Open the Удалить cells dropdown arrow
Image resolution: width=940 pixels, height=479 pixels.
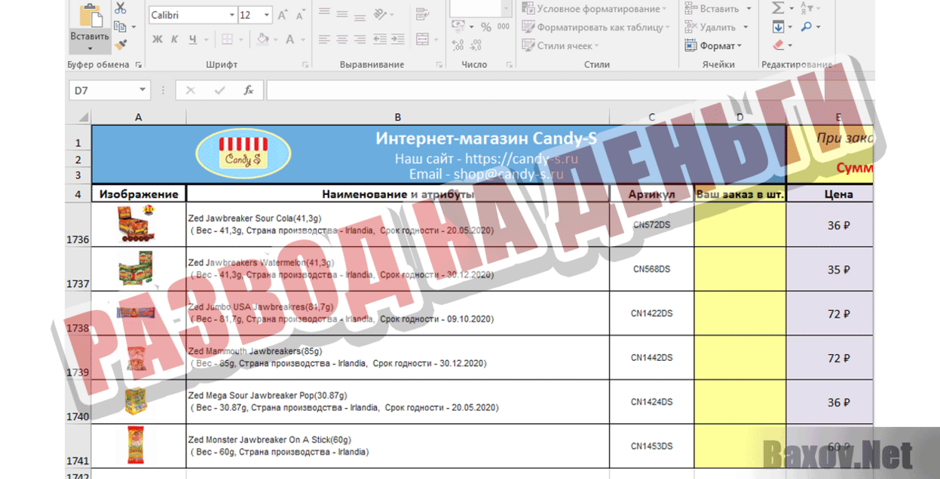[746, 27]
